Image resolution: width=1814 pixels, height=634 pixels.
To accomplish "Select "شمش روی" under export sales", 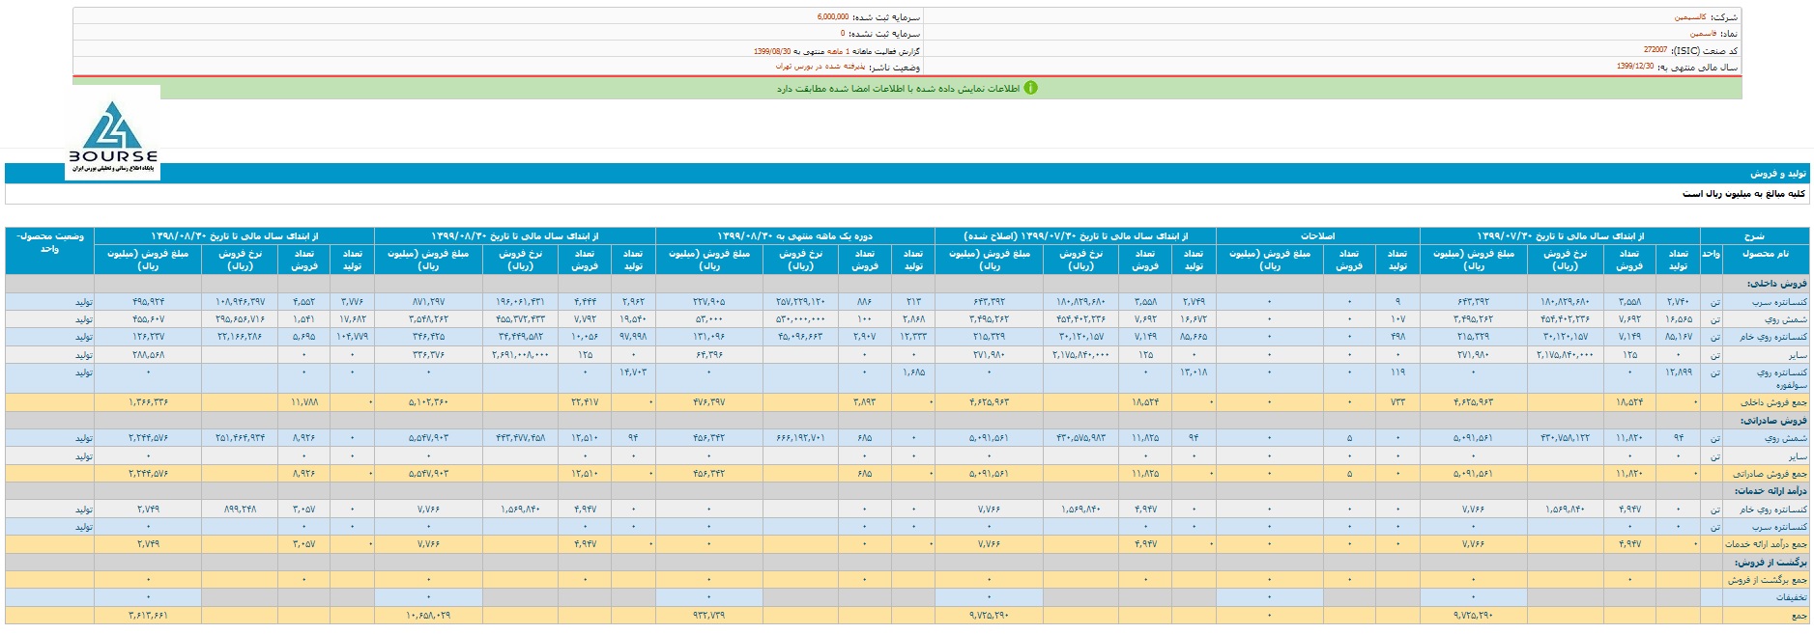I will [x=1787, y=438].
